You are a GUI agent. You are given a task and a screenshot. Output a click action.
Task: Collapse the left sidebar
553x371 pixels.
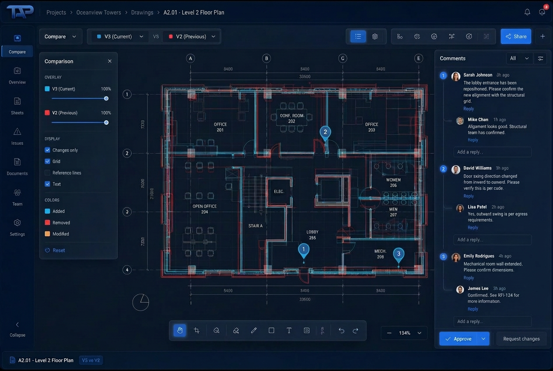point(17,329)
